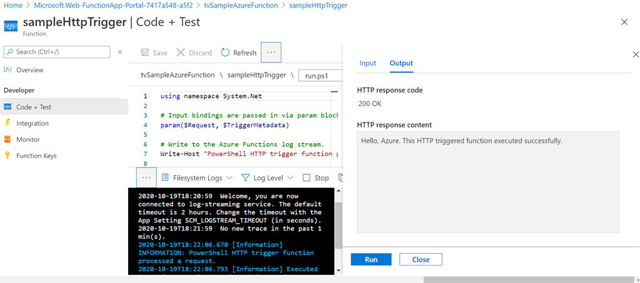640x283 pixels.
Task: Click the 'No new trace' log entry
Action: (230, 232)
